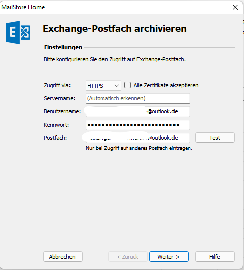Image resolution: width=244 pixels, height=270 pixels.
Task: Click the Exchange-Postfach archivieren heading
Action: (x=115, y=28)
